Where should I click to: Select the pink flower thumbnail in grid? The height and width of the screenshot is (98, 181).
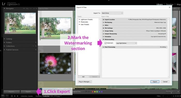tap(55, 63)
